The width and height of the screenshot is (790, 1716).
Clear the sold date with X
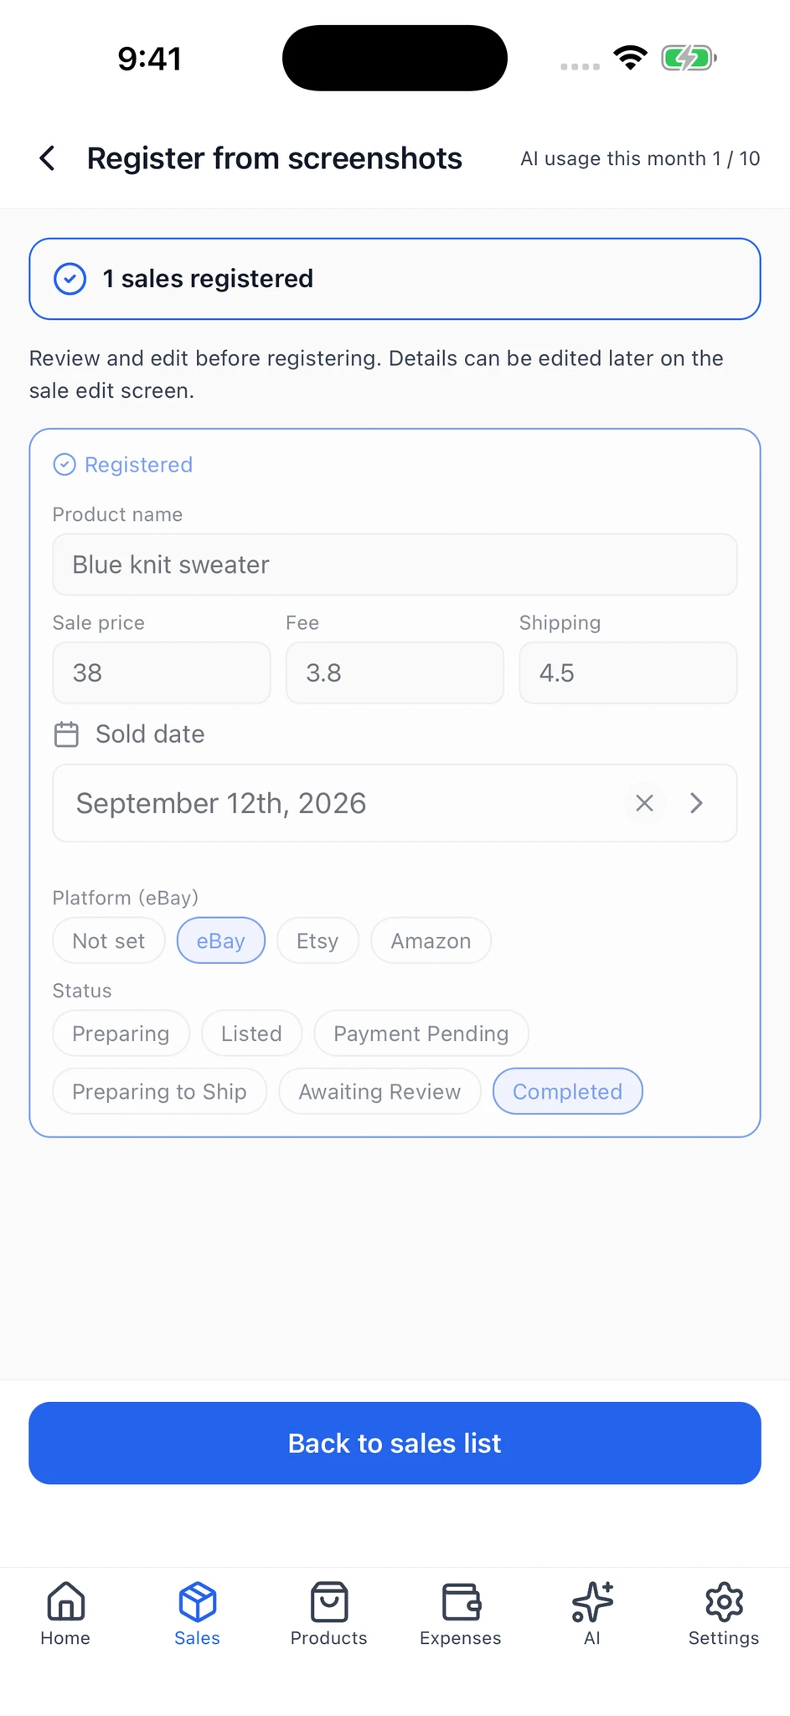pos(644,803)
